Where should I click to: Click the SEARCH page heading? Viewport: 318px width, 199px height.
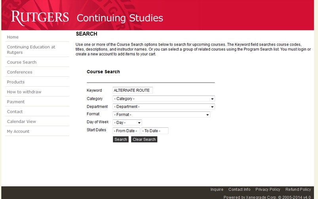point(86,34)
